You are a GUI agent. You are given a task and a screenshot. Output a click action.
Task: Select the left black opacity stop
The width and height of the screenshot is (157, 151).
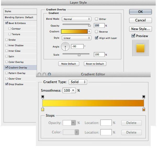tap(43, 97)
